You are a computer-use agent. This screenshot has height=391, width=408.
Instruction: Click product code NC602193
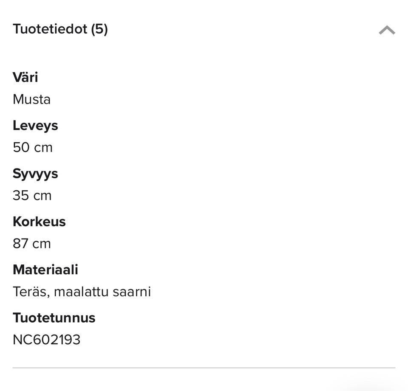[47, 340]
